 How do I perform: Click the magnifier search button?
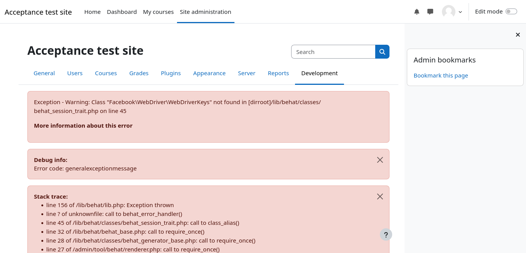382,52
